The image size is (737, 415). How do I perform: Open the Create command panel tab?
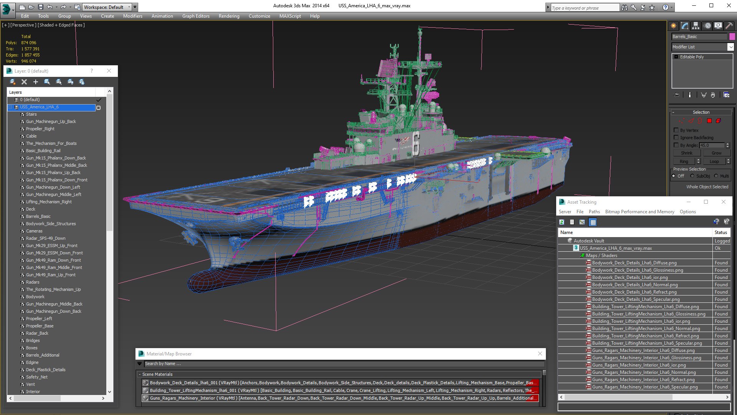674,26
